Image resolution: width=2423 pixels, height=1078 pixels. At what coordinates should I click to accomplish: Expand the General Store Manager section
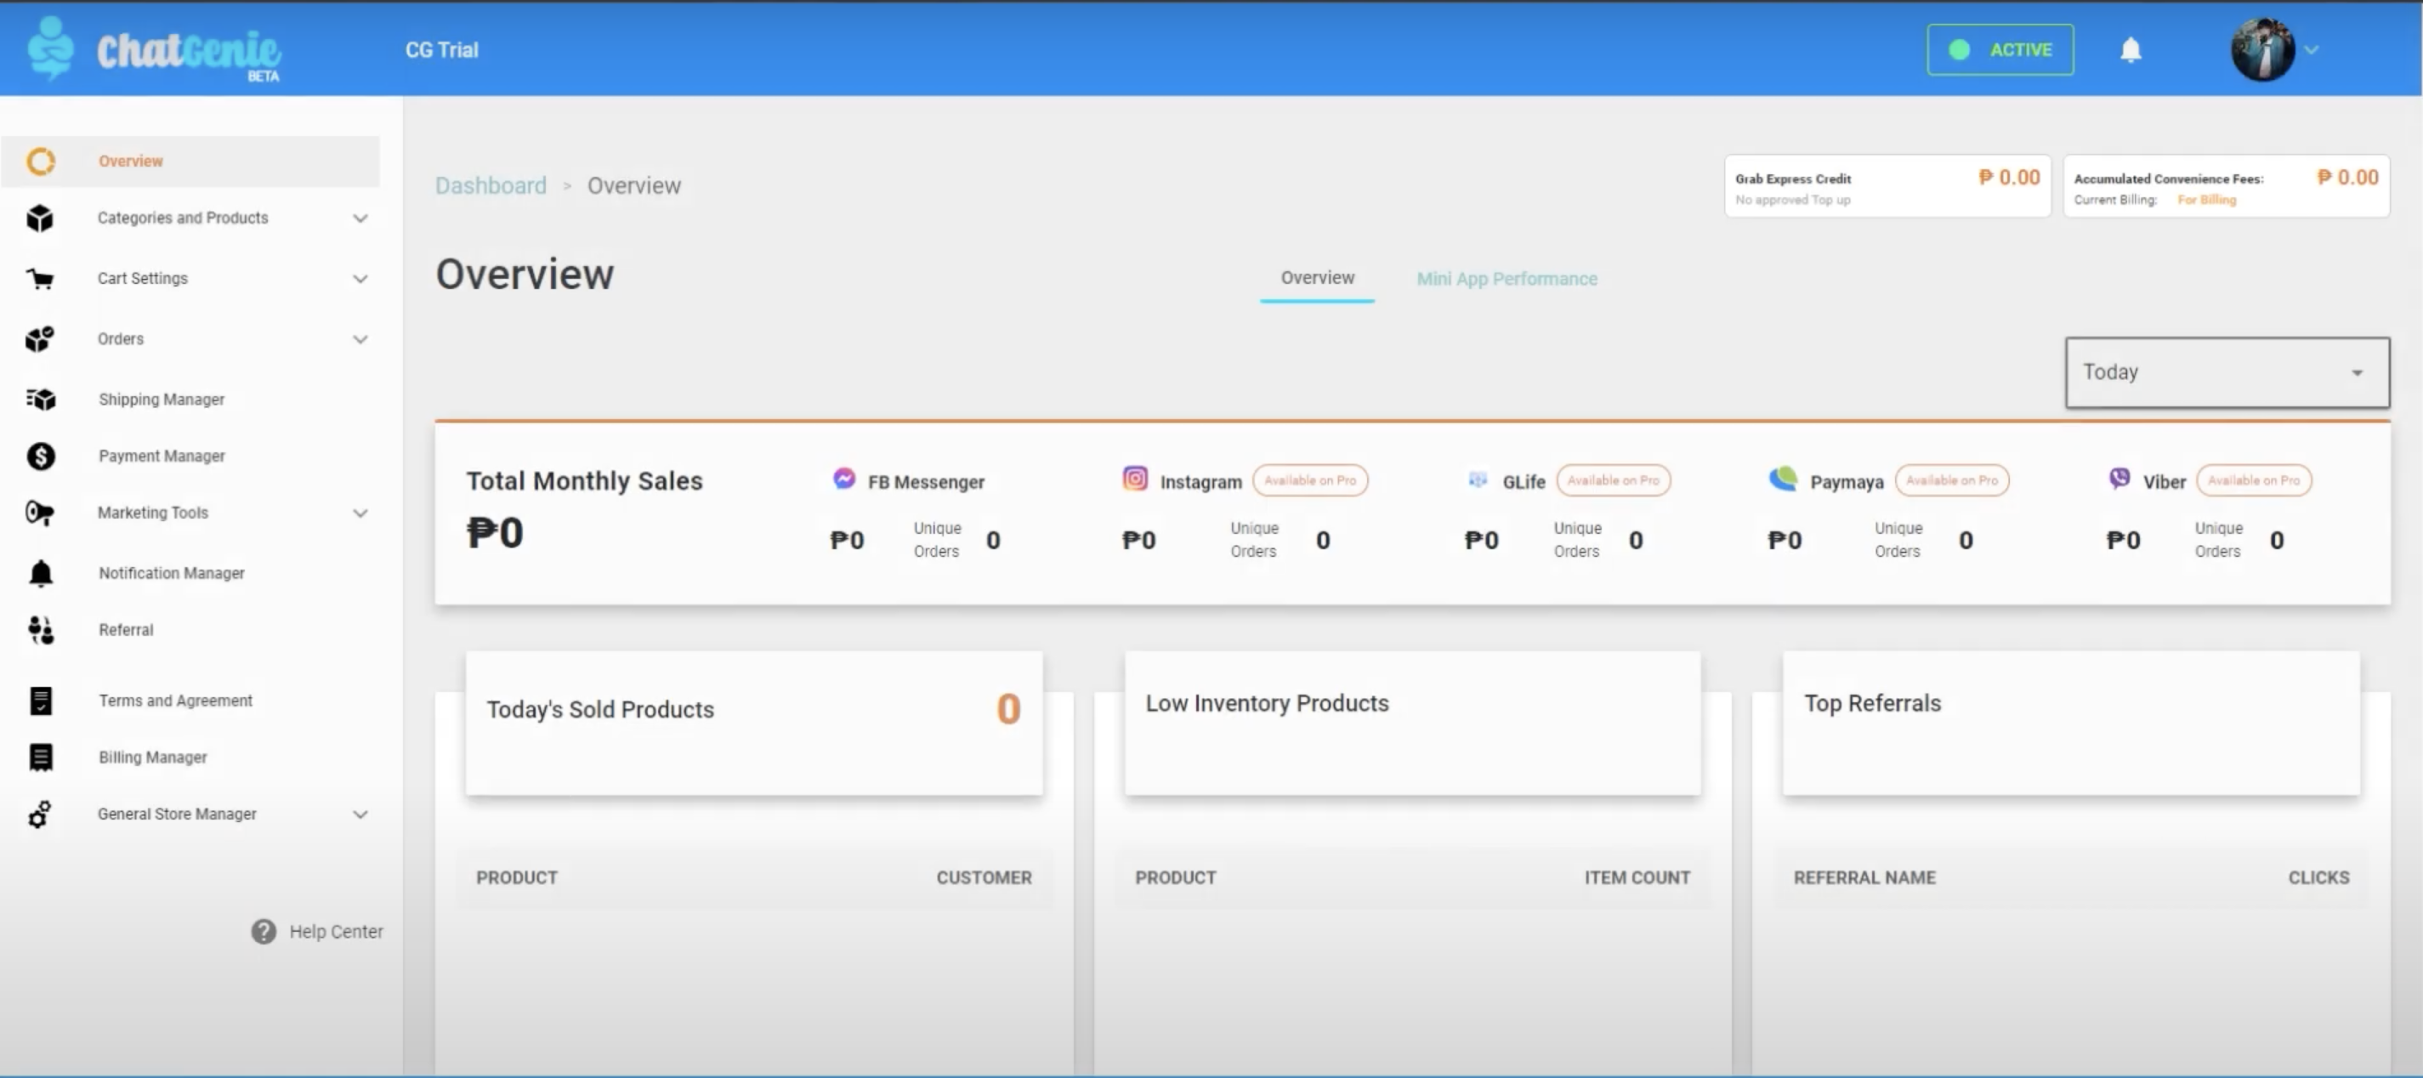tap(177, 814)
